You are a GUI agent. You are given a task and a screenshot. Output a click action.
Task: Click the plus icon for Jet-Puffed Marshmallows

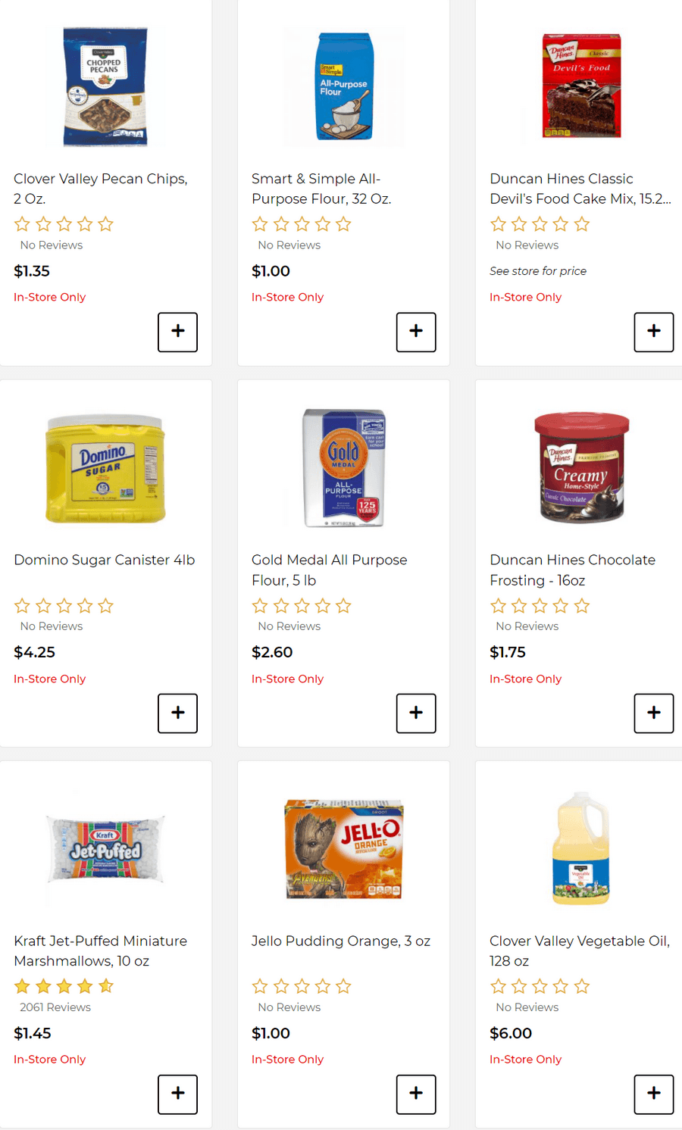pyautogui.click(x=177, y=1094)
